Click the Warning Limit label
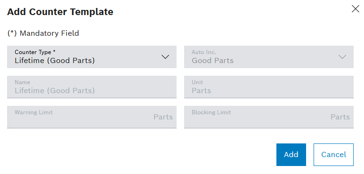The width and height of the screenshot is (364, 174). point(33,112)
